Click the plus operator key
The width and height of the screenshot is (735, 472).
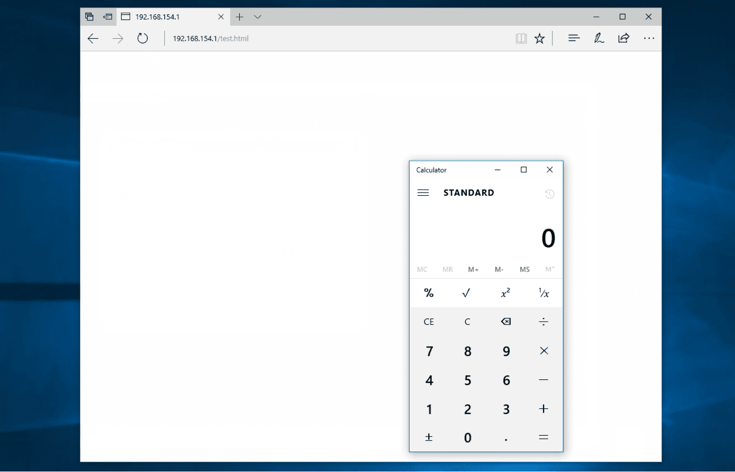(543, 409)
